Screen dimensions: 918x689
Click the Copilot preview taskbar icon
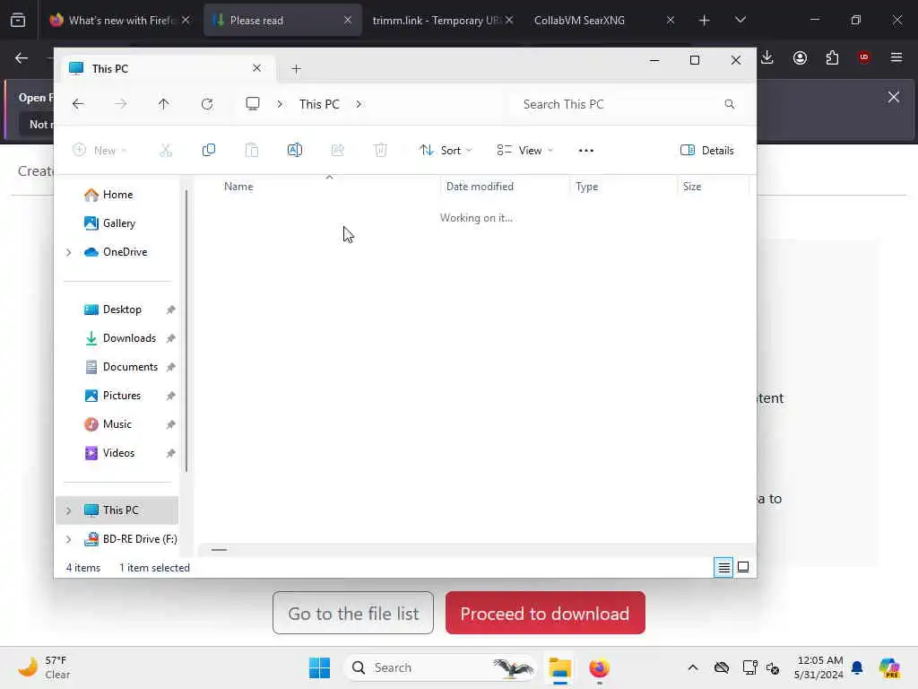889,667
